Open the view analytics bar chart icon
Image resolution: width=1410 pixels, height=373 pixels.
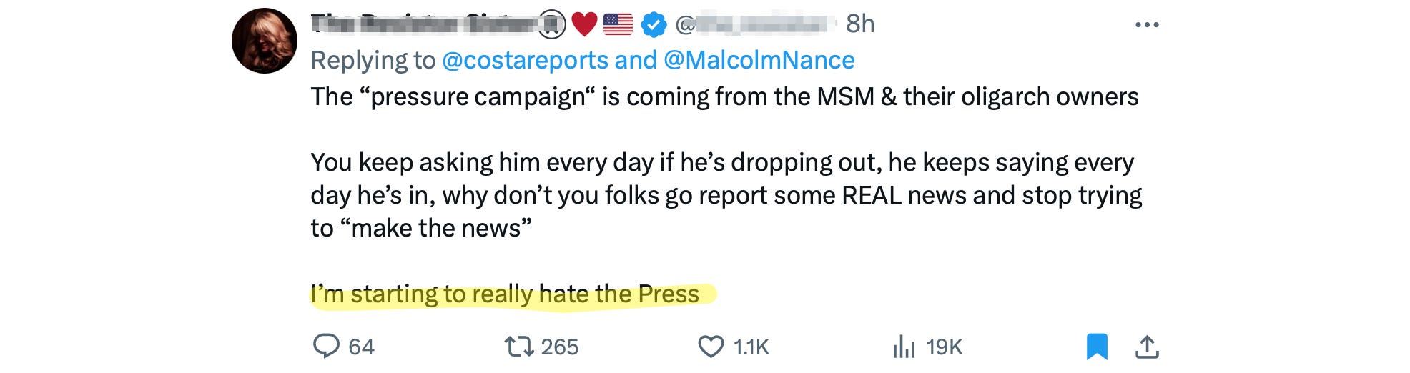(x=904, y=347)
